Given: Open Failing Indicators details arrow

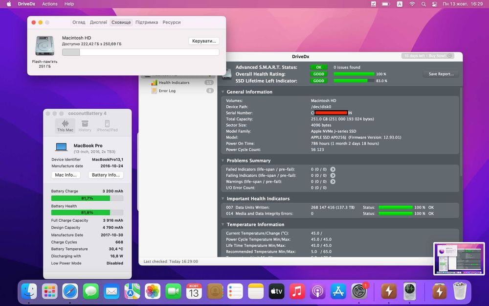Looking at the screenshot, I should click(333, 175).
